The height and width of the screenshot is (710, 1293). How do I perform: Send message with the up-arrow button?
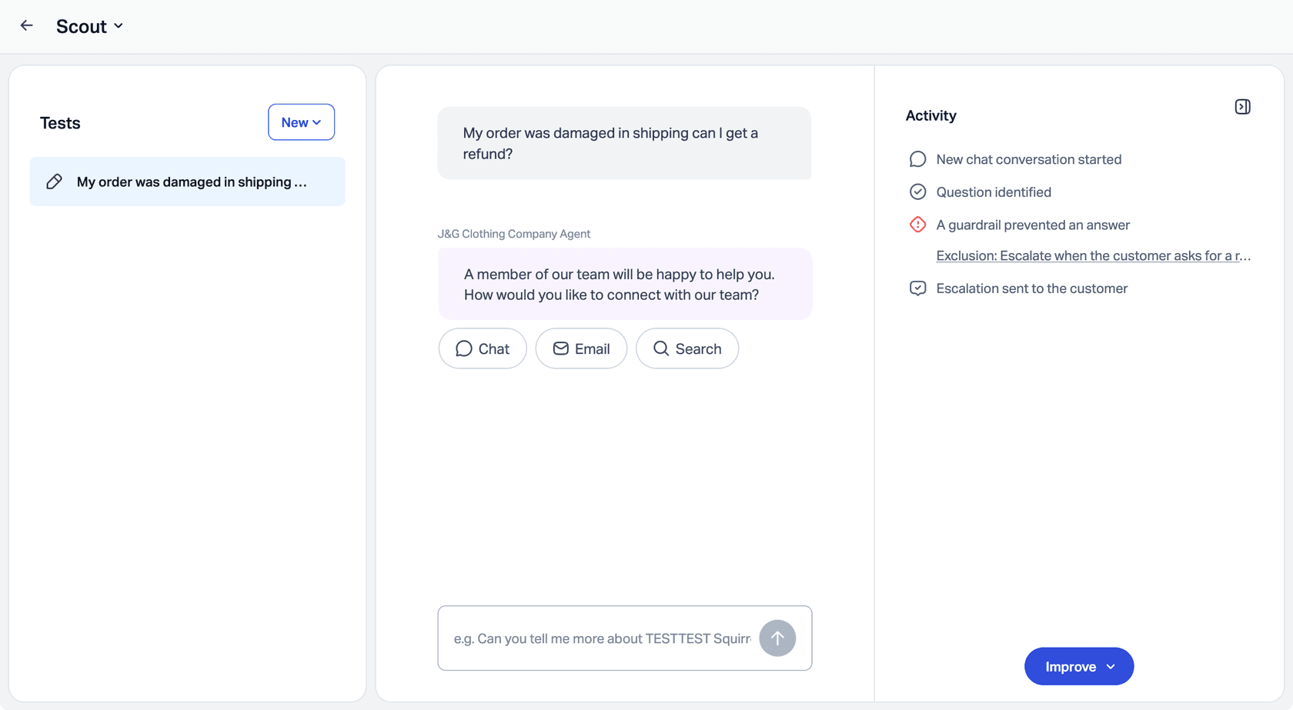coord(777,638)
